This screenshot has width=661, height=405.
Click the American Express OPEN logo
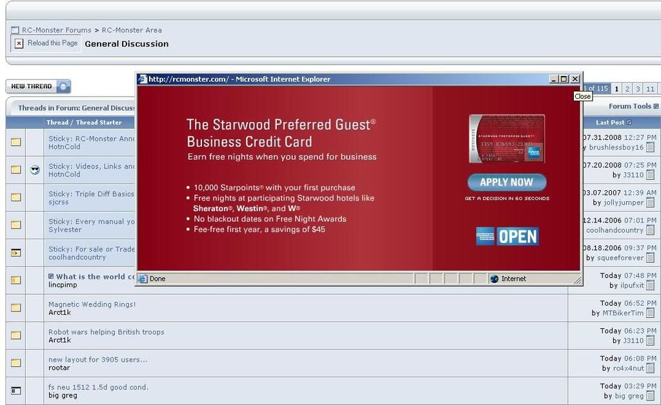tap(507, 236)
